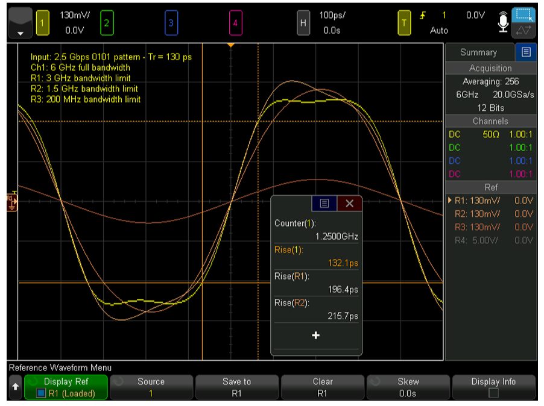The width and height of the screenshot is (544, 406).
Task: Select the R3: 130mV/ reference row
Action: pyautogui.click(x=491, y=227)
